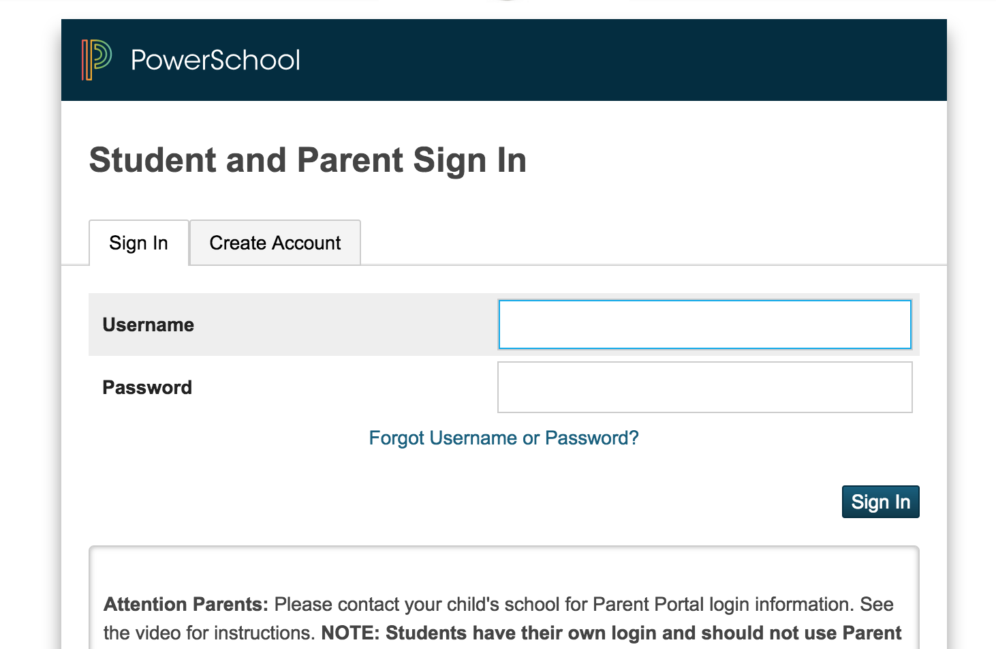Viewport: 996px width, 649px height.
Task: Click the account recovery link below Password
Action: click(503, 438)
